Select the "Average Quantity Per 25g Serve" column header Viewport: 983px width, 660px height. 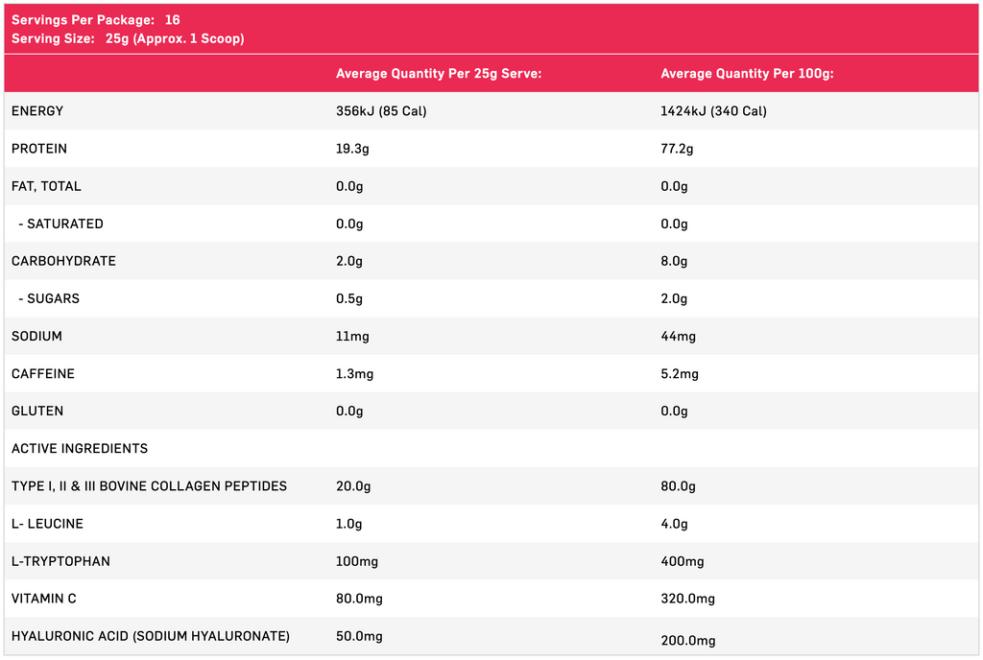pyautogui.click(x=439, y=74)
